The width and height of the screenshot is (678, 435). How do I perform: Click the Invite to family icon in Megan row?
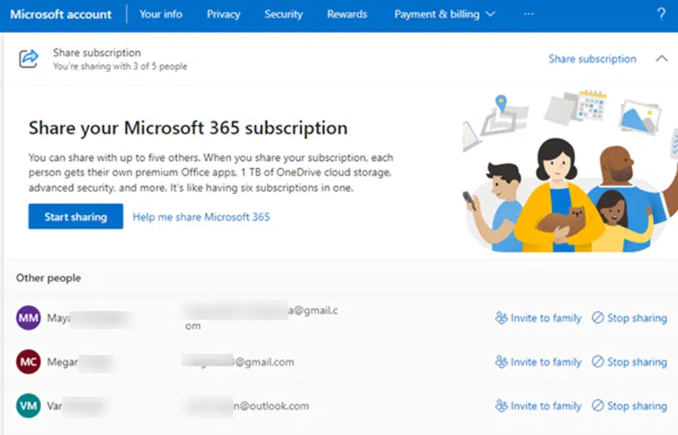click(501, 361)
